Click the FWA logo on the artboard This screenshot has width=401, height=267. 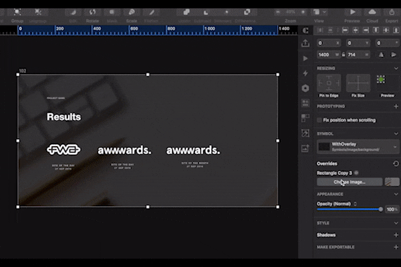coord(63,150)
